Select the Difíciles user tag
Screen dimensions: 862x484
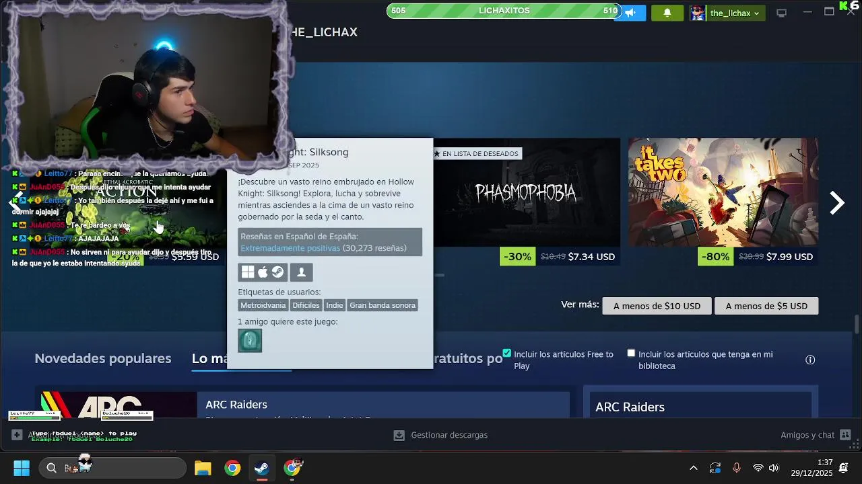coord(306,305)
